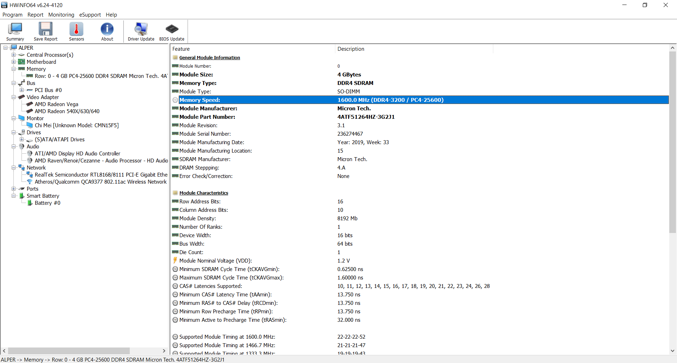Image resolution: width=677 pixels, height=363 pixels.
Task: Select the Battery #0 tree item
Action: [x=47, y=203]
